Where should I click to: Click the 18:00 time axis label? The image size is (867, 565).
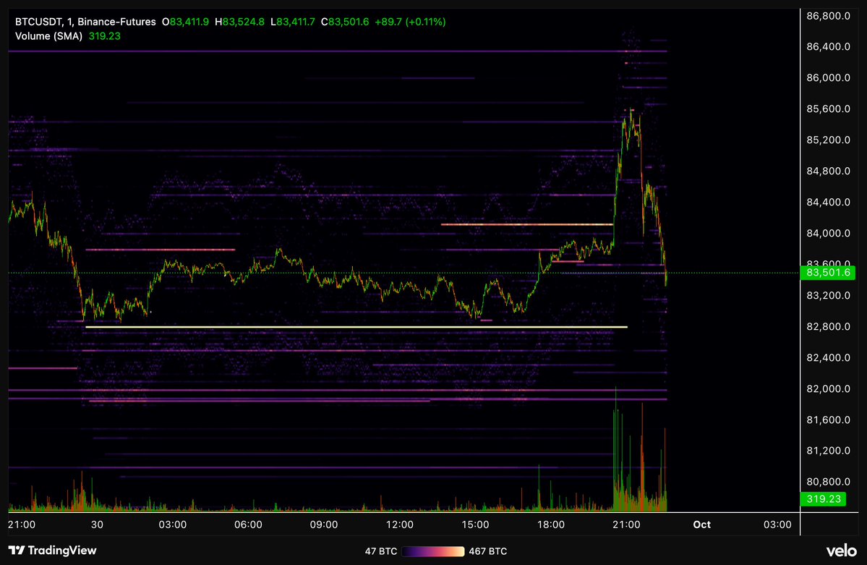551,524
